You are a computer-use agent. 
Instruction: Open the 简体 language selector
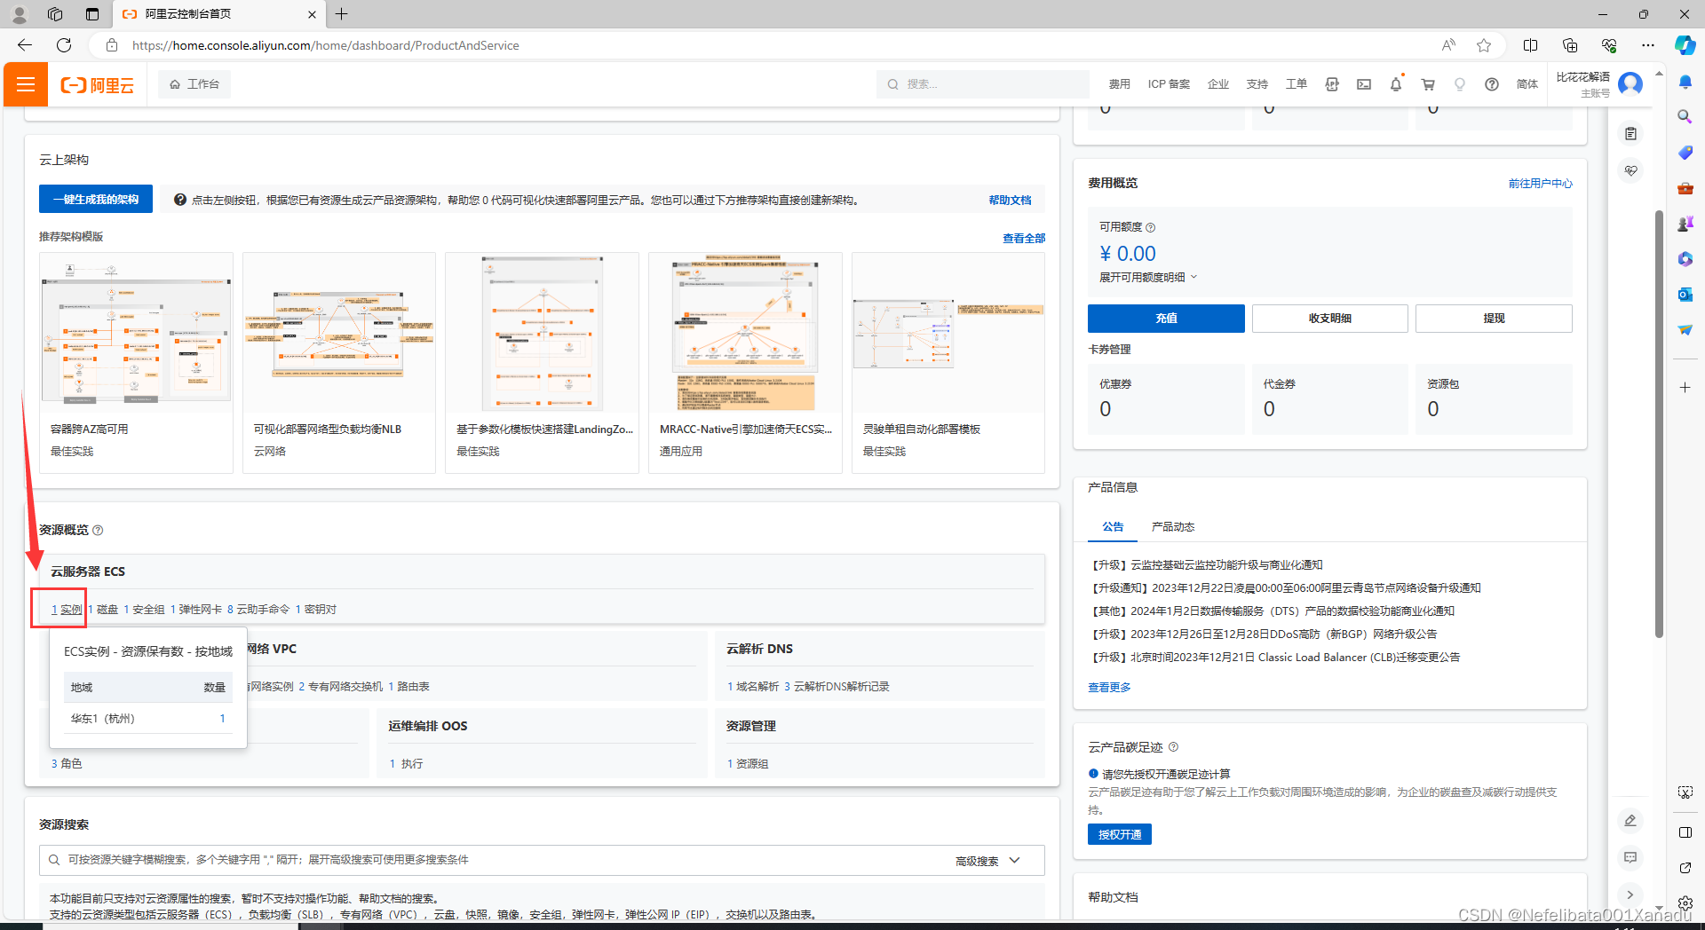(x=1527, y=84)
